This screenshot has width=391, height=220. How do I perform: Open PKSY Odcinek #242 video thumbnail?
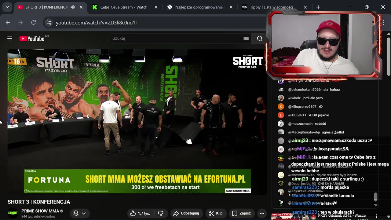pyautogui.click(x=293, y=216)
